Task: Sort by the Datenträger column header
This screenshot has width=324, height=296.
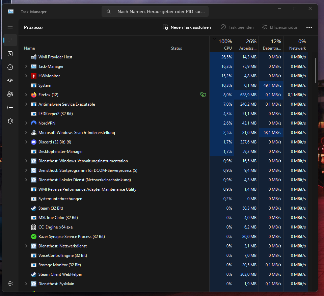Action: pos(271,44)
